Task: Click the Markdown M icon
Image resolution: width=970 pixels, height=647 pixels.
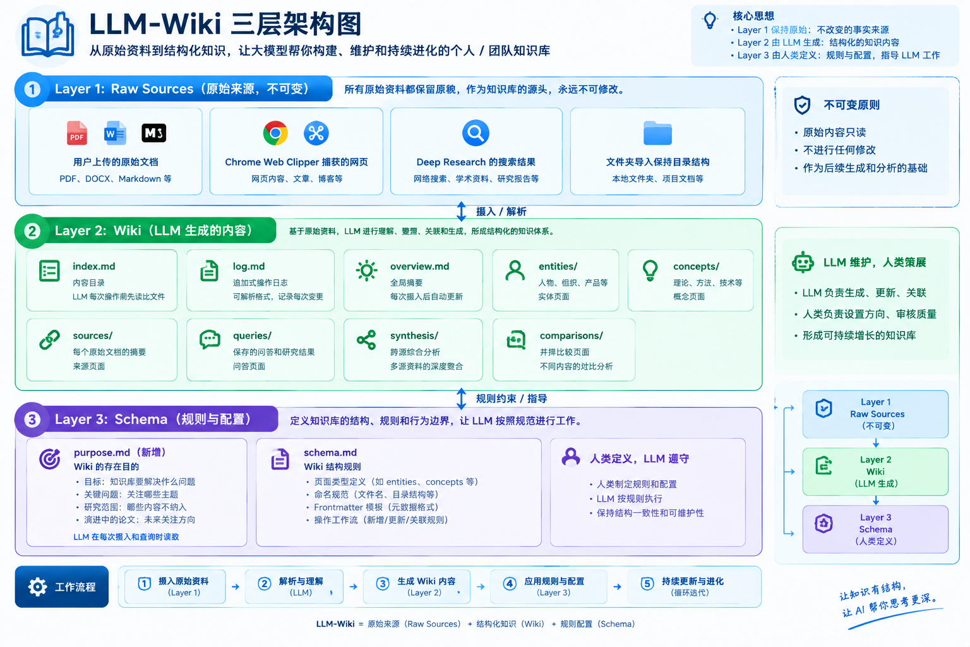Action: (153, 133)
